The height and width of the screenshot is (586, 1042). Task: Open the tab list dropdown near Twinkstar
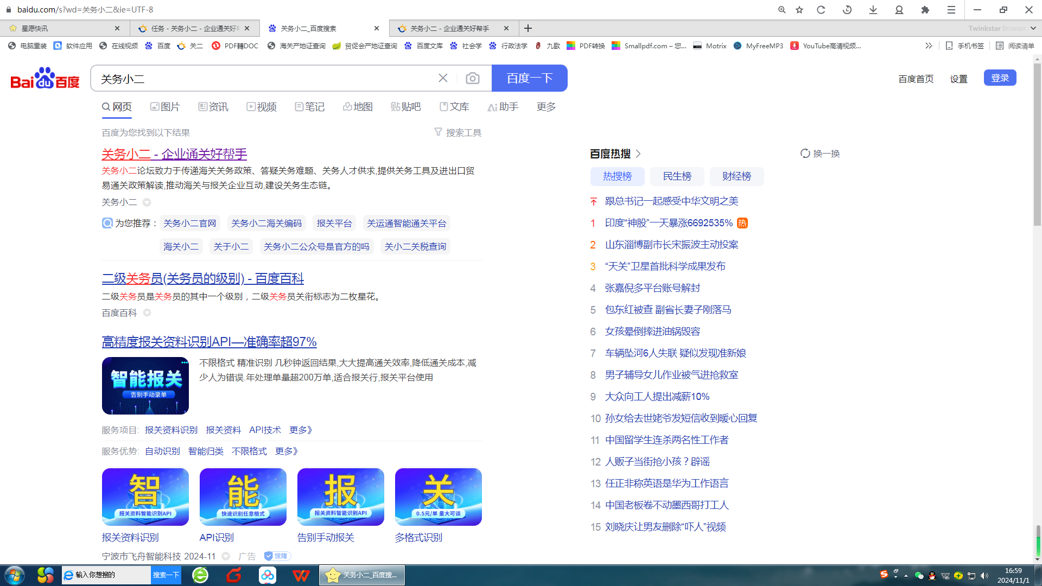tap(1033, 28)
